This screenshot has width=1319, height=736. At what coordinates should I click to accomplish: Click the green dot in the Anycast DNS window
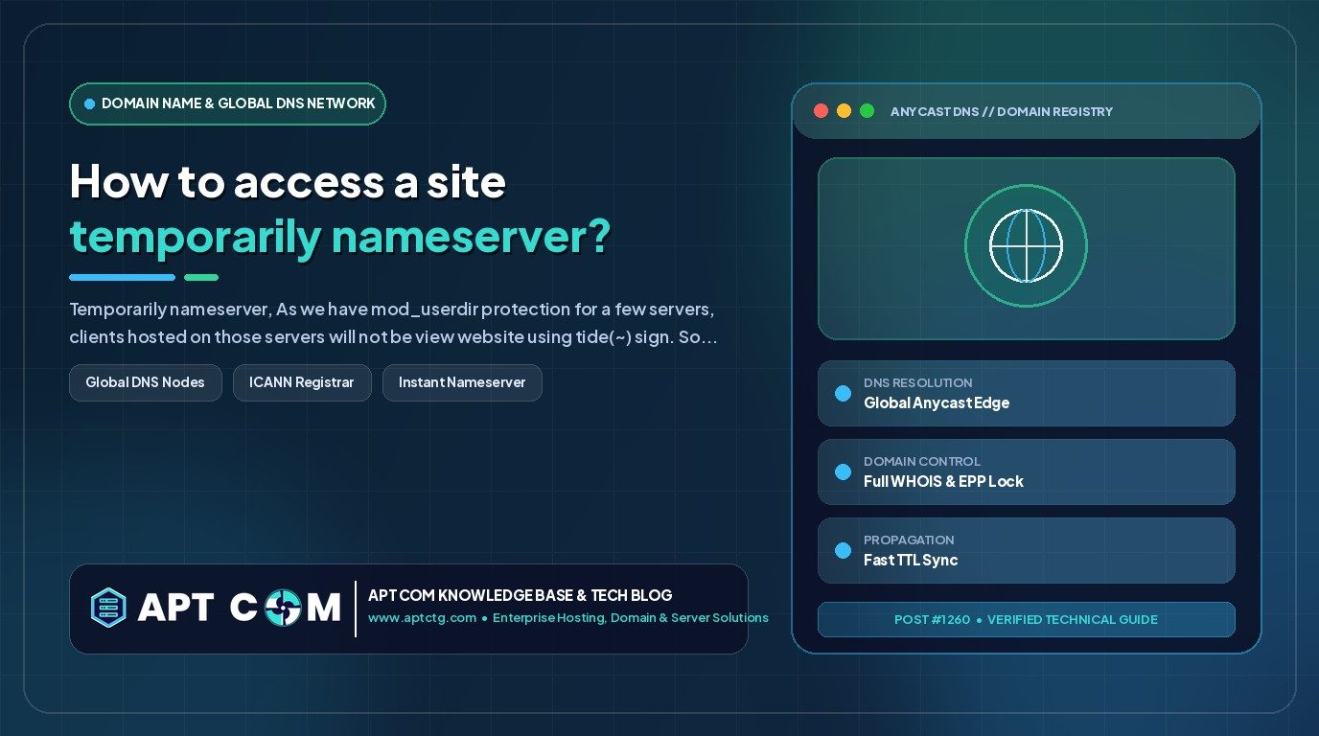pos(867,111)
